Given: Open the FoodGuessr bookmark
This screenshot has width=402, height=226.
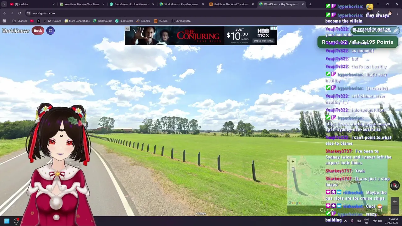Looking at the screenshot, I should coord(124,21).
